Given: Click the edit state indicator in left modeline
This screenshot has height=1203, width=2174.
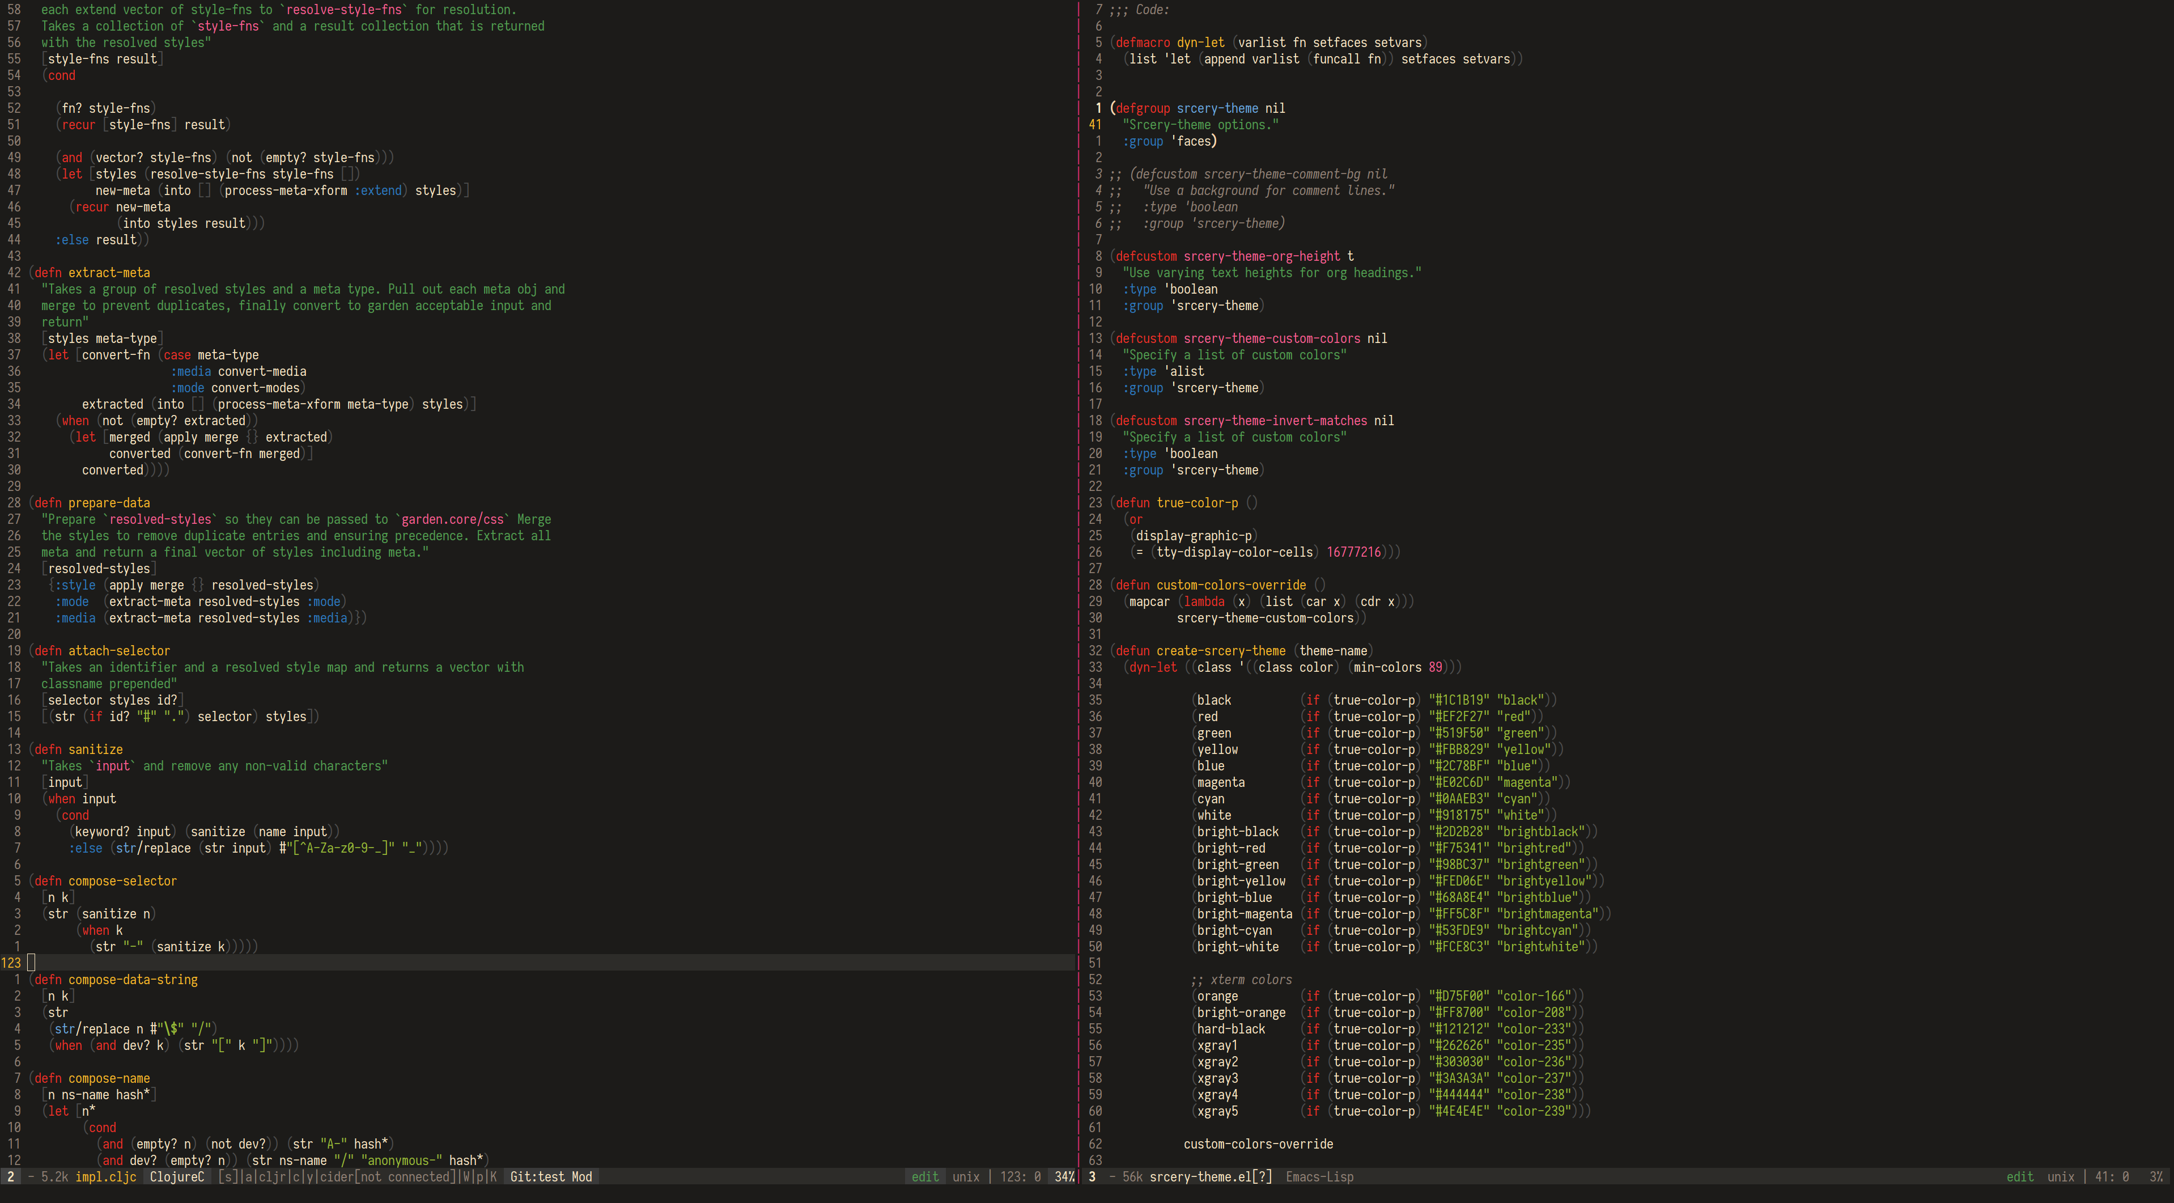Looking at the screenshot, I should click(925, 1177).
